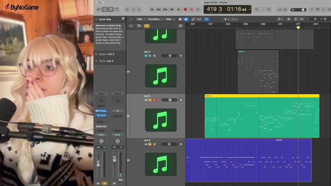
Task: Adjust the master volume slider
Action: [x=299, y=10]
